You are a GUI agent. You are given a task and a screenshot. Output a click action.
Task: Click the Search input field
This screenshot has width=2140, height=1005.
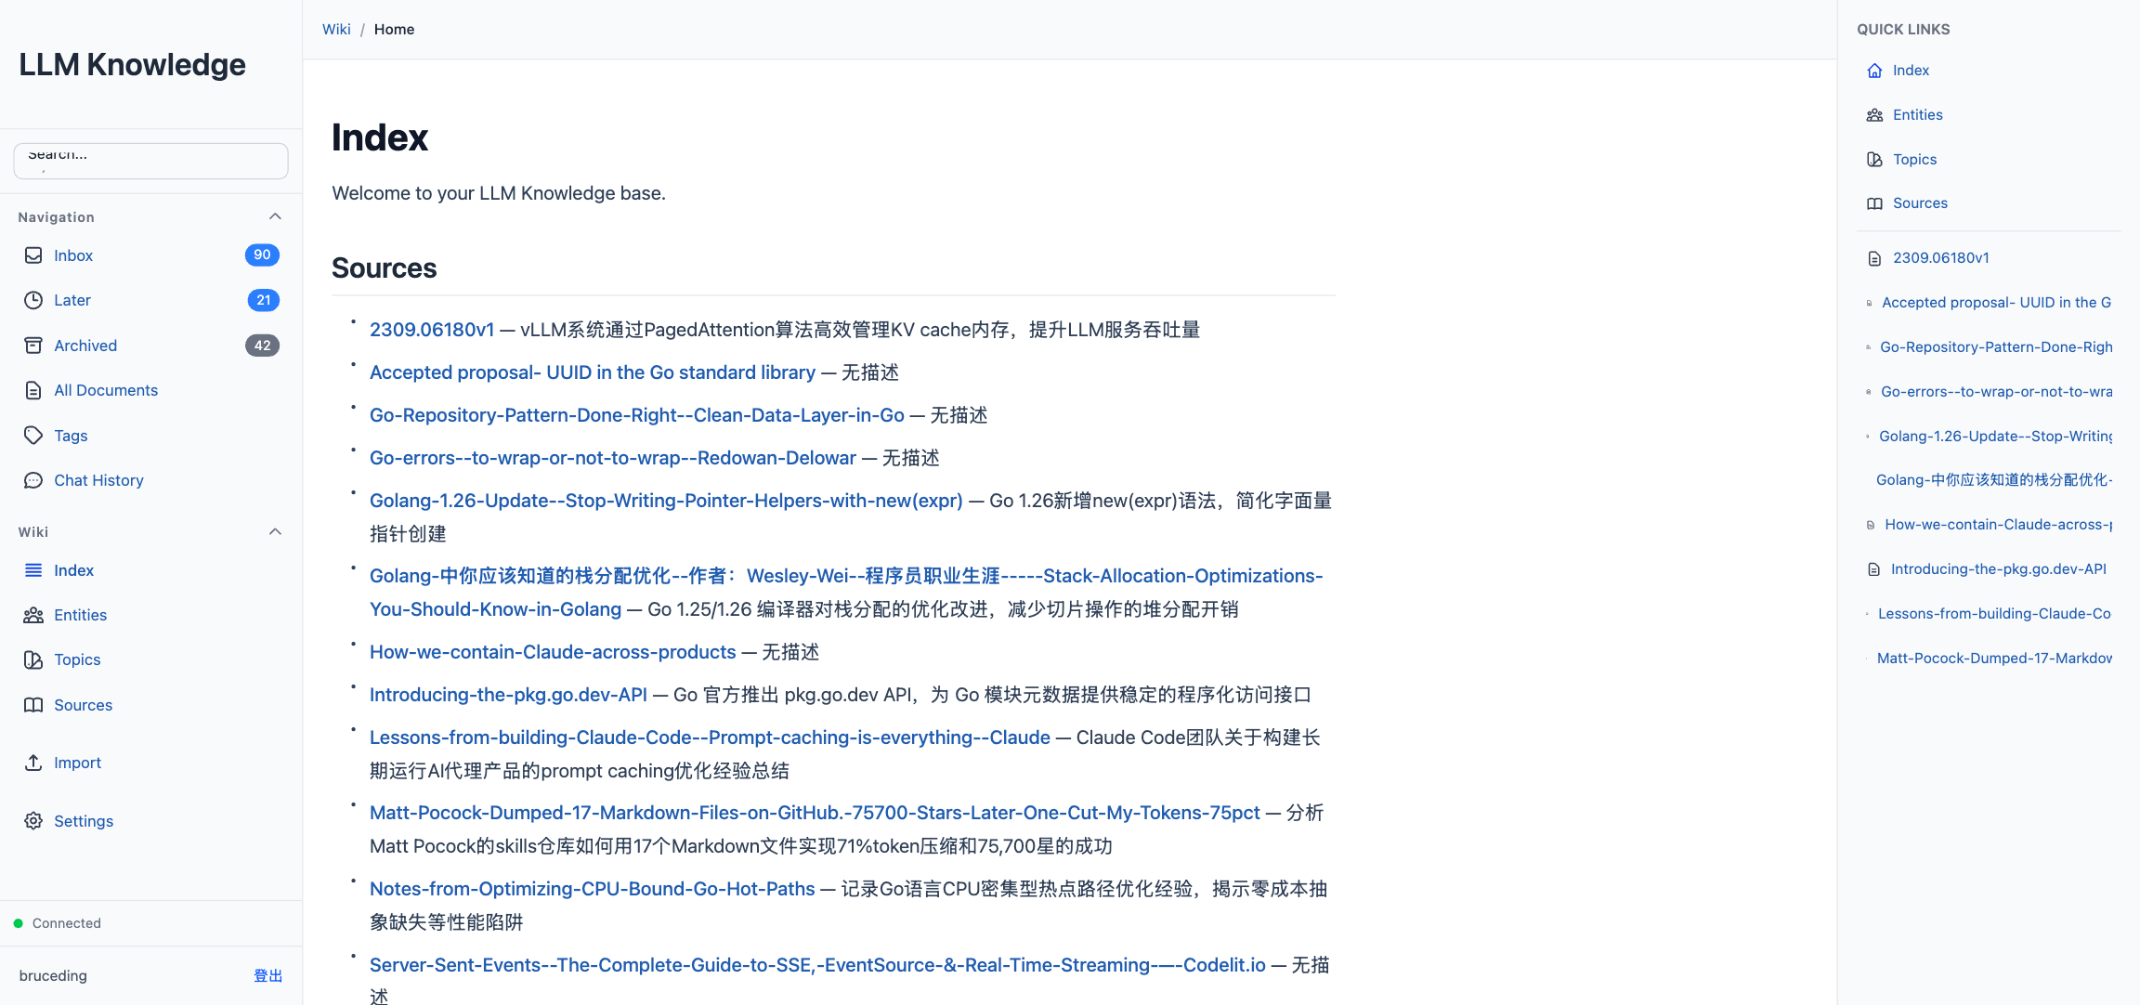[150, 161]
